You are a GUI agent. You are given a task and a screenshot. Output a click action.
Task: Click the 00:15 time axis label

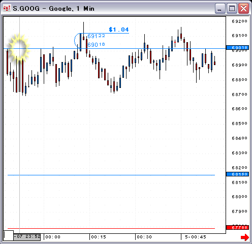pos(99,237)
